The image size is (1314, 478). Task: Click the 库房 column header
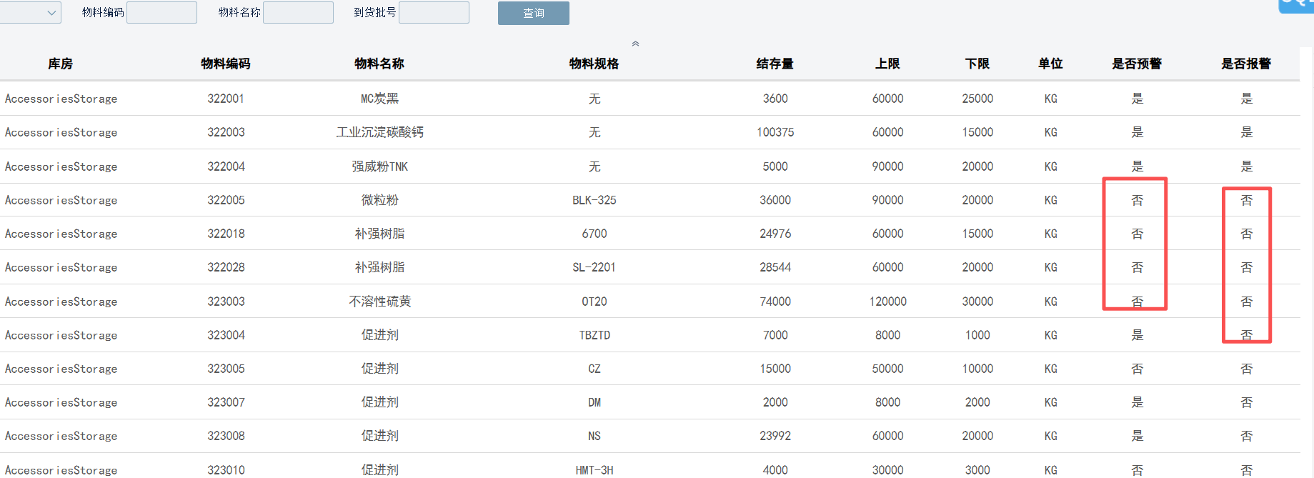pyautogui.click(x=60, y=64)
